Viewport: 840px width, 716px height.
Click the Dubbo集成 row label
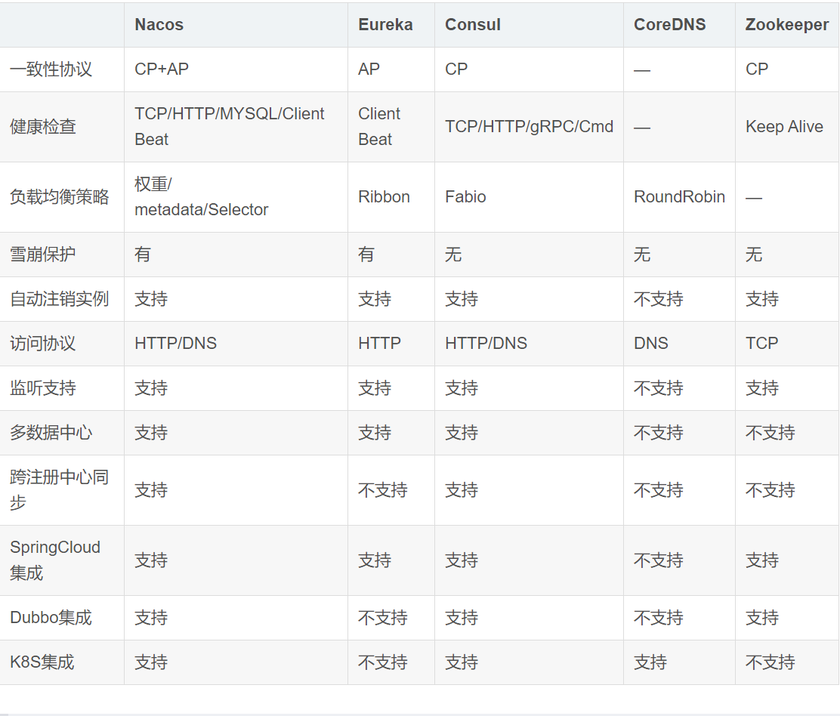click(x=51, y=618)
